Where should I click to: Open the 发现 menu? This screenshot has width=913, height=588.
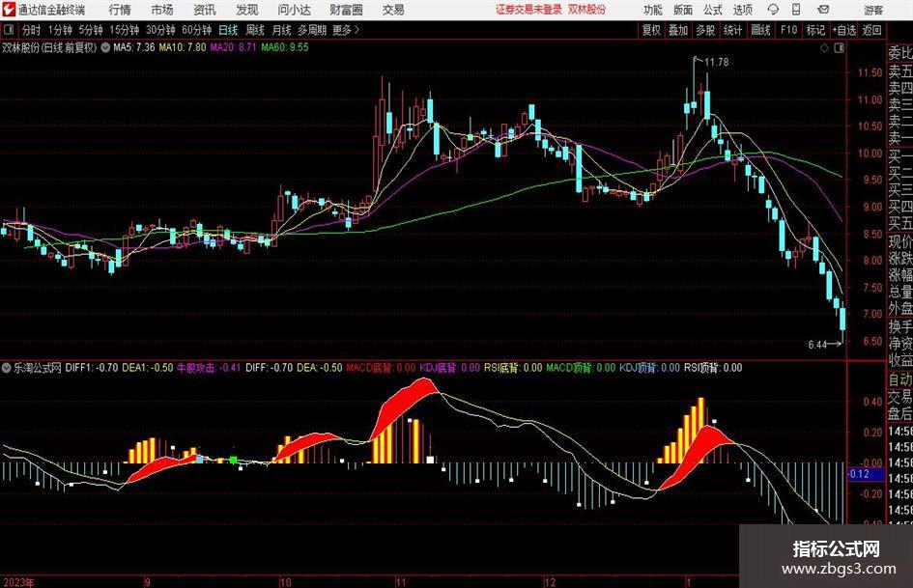(x=247, y=10)
